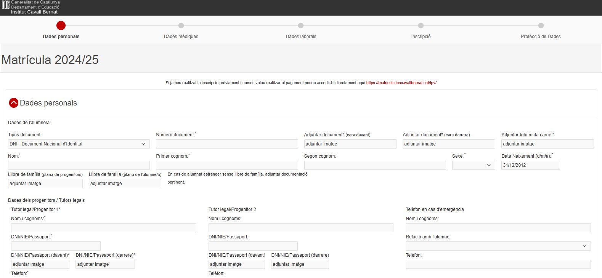Viewport: 602px width, 278px height.
Task: Expand the Sexe dropdown
Action: click(x=473, y=165)
